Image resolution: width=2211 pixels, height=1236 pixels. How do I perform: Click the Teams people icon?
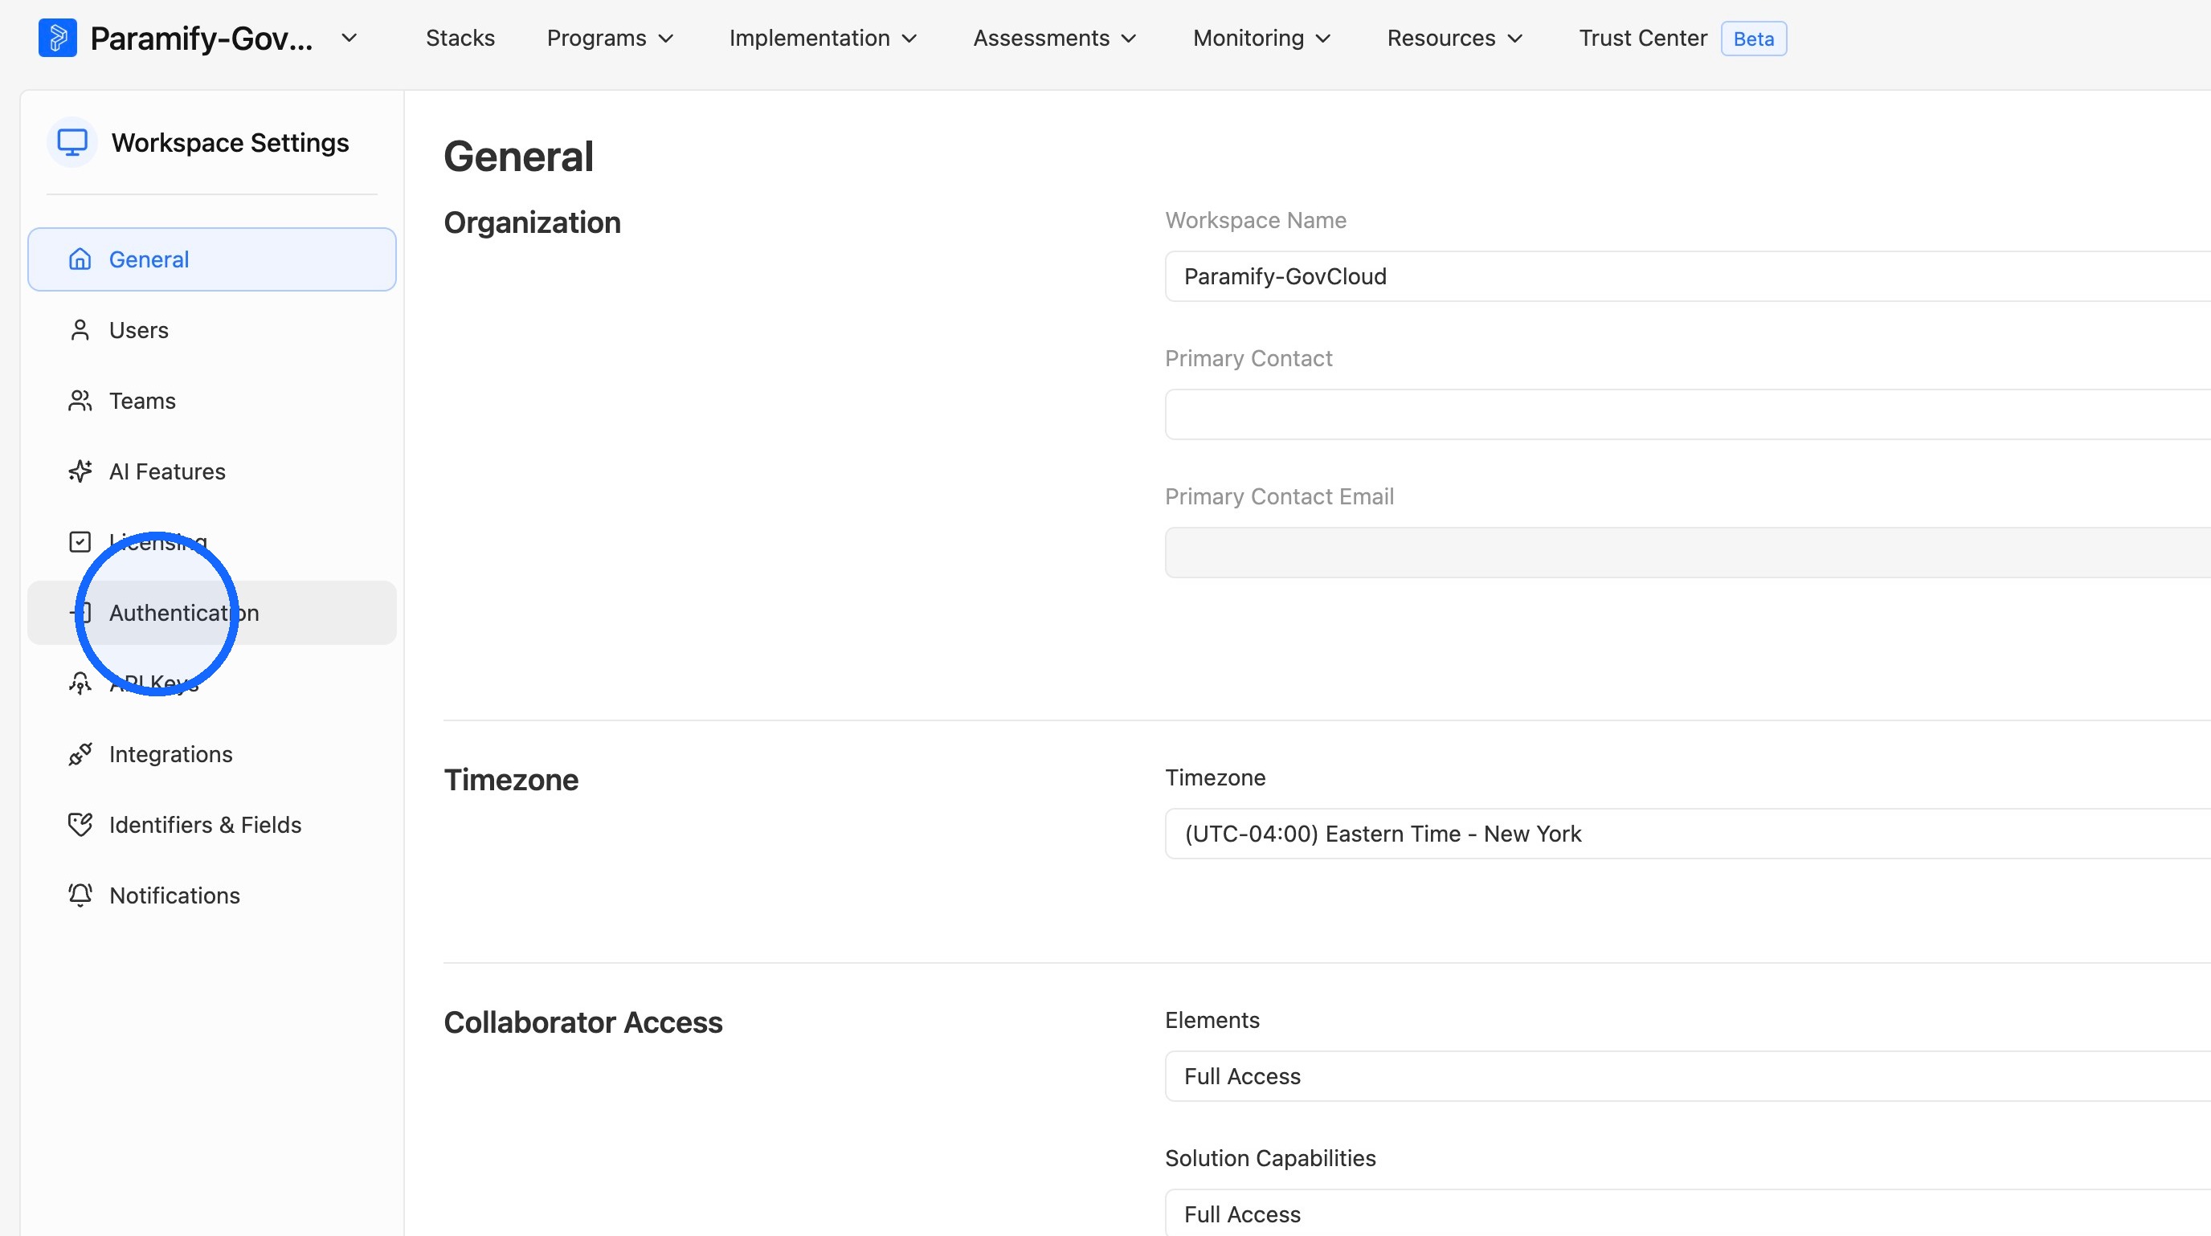80,401
